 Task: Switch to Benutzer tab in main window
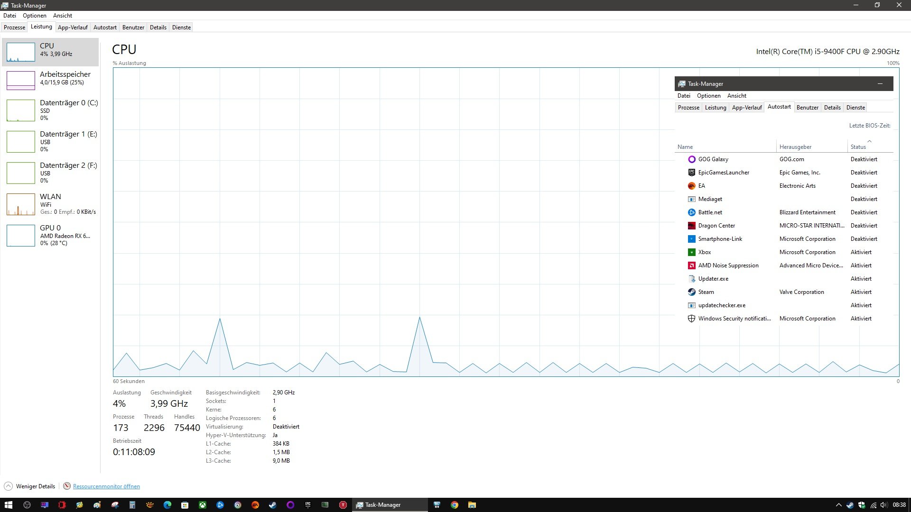133,27
